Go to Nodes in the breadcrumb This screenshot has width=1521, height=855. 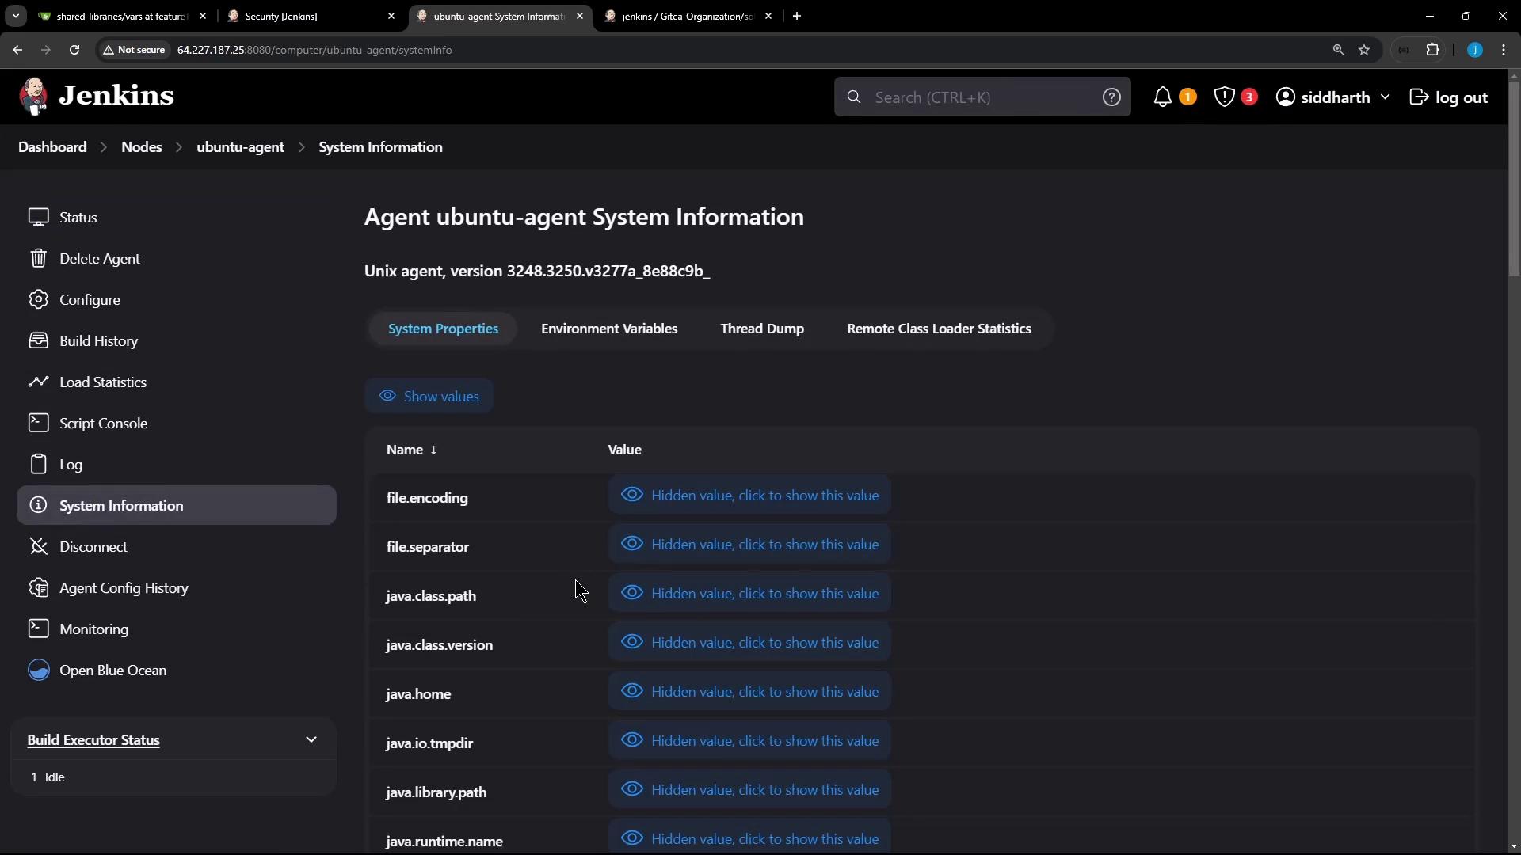coord(141,147)
